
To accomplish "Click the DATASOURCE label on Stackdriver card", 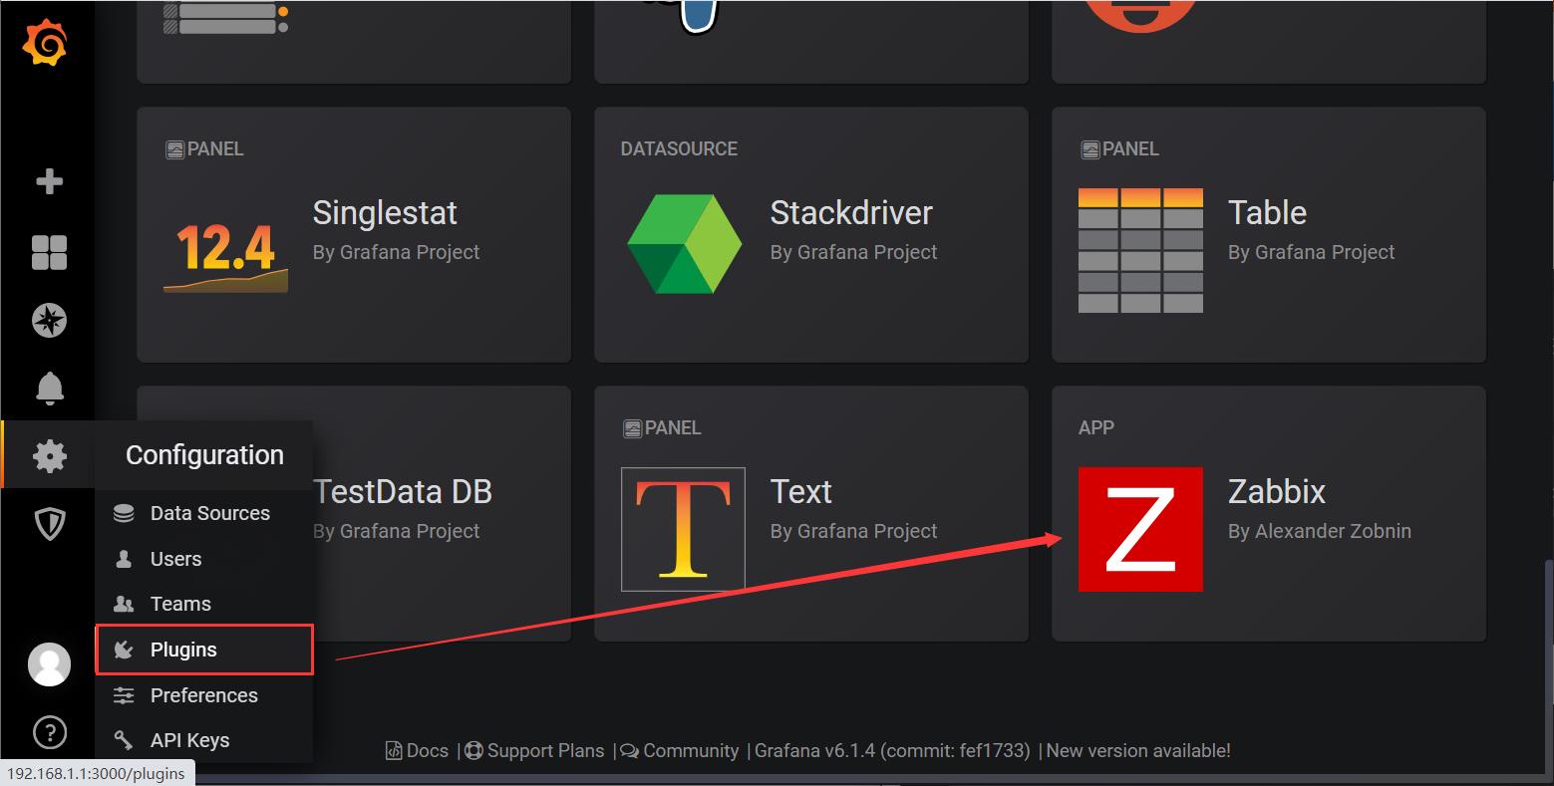I will coord(679,148).
